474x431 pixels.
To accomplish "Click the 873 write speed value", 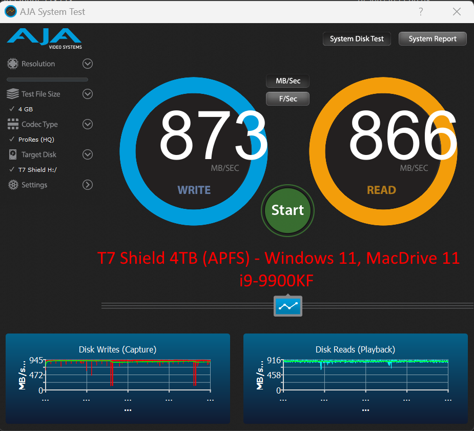I will tap(213, 134).
